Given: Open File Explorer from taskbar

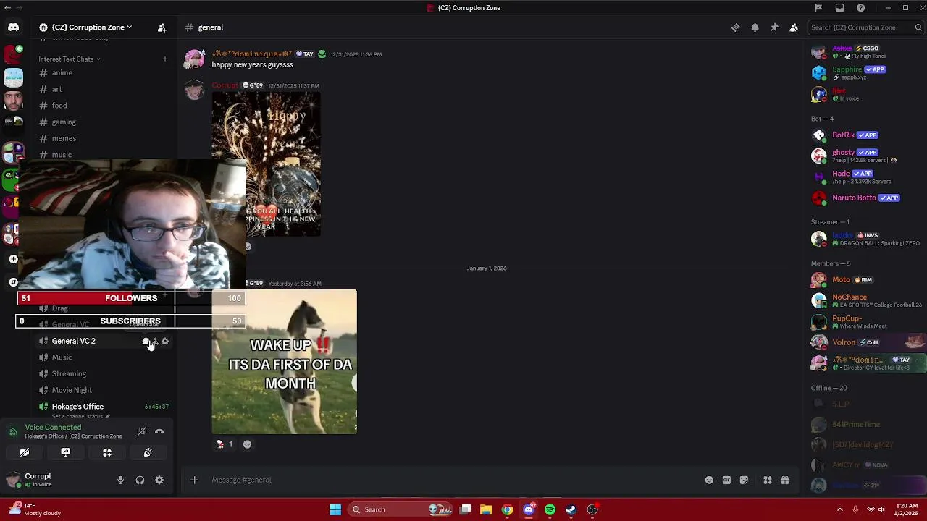Looking at the screenshot, I should tap(486, 509).
